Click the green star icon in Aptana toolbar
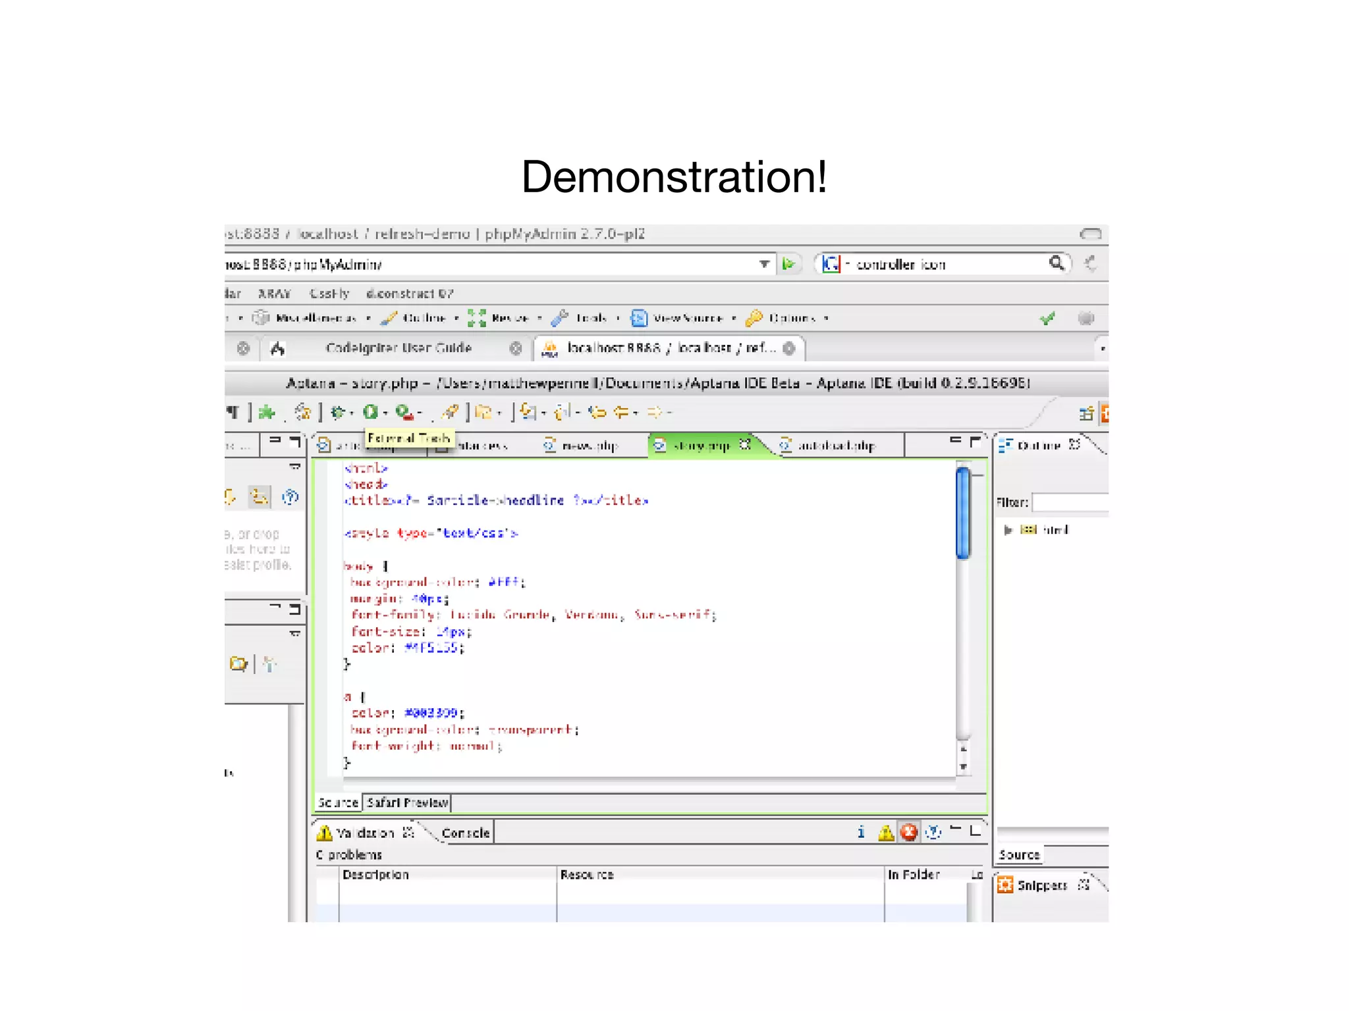This screenshot has width=1349, height=1011. click(267, 413)
